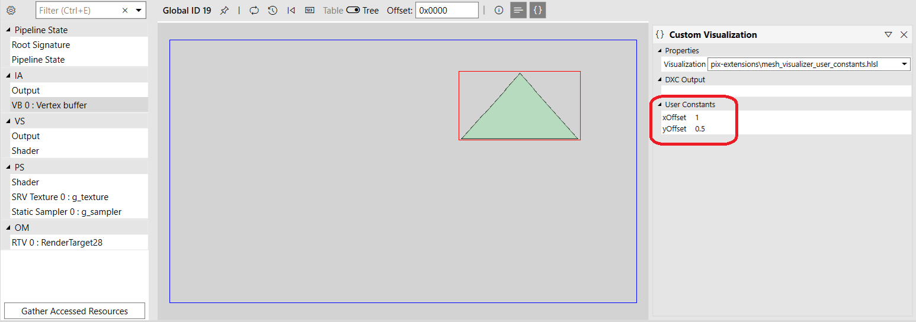916x322 pixels.
Task: Click the loop/refresh arrows icon
Action: point(254,10)
